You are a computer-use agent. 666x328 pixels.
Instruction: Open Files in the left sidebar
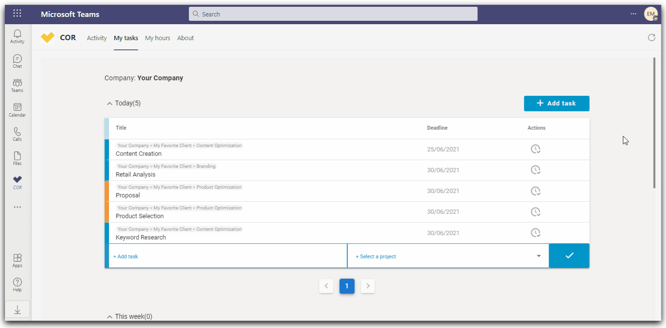pyautogui.click(x=17, y=159)
